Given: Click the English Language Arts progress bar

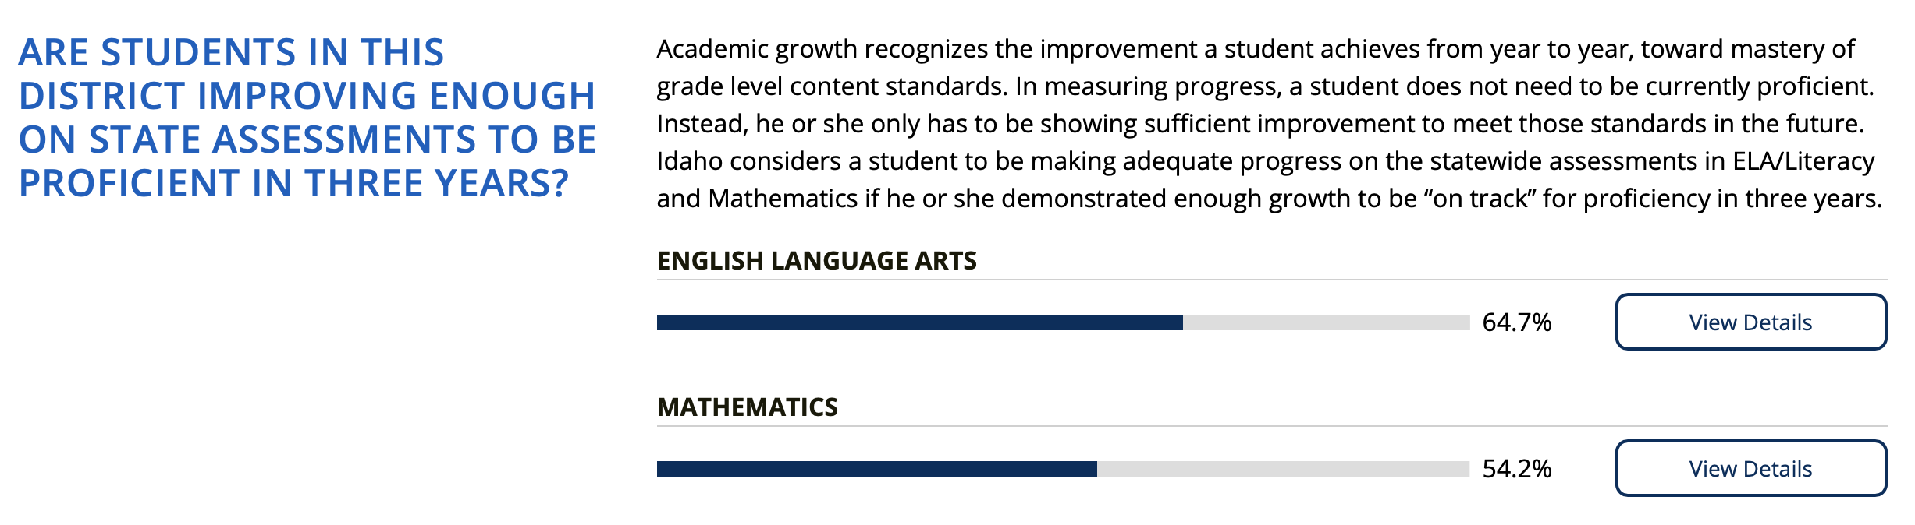Looking at the screenshot, I should pyautogui.click(x=1063, y=322).
